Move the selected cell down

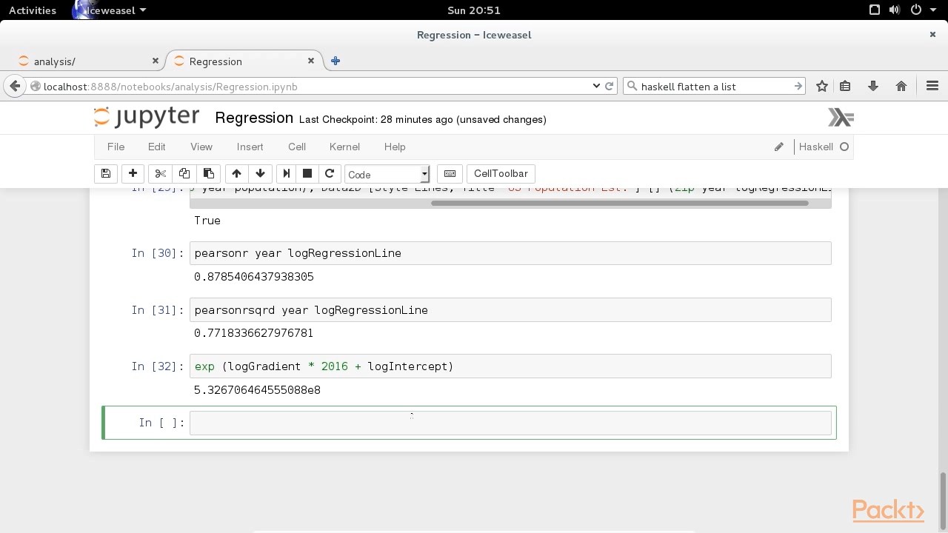[260, 173]
